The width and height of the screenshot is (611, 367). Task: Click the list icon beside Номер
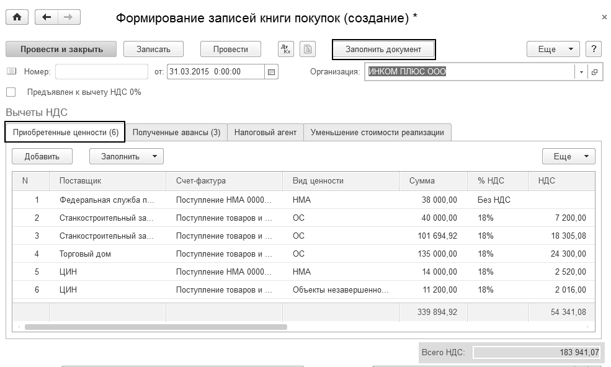(x=11, y=72)
